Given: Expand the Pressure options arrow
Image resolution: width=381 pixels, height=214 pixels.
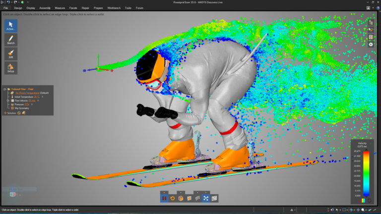Looking at the screenshot, I should click(32, 104).
